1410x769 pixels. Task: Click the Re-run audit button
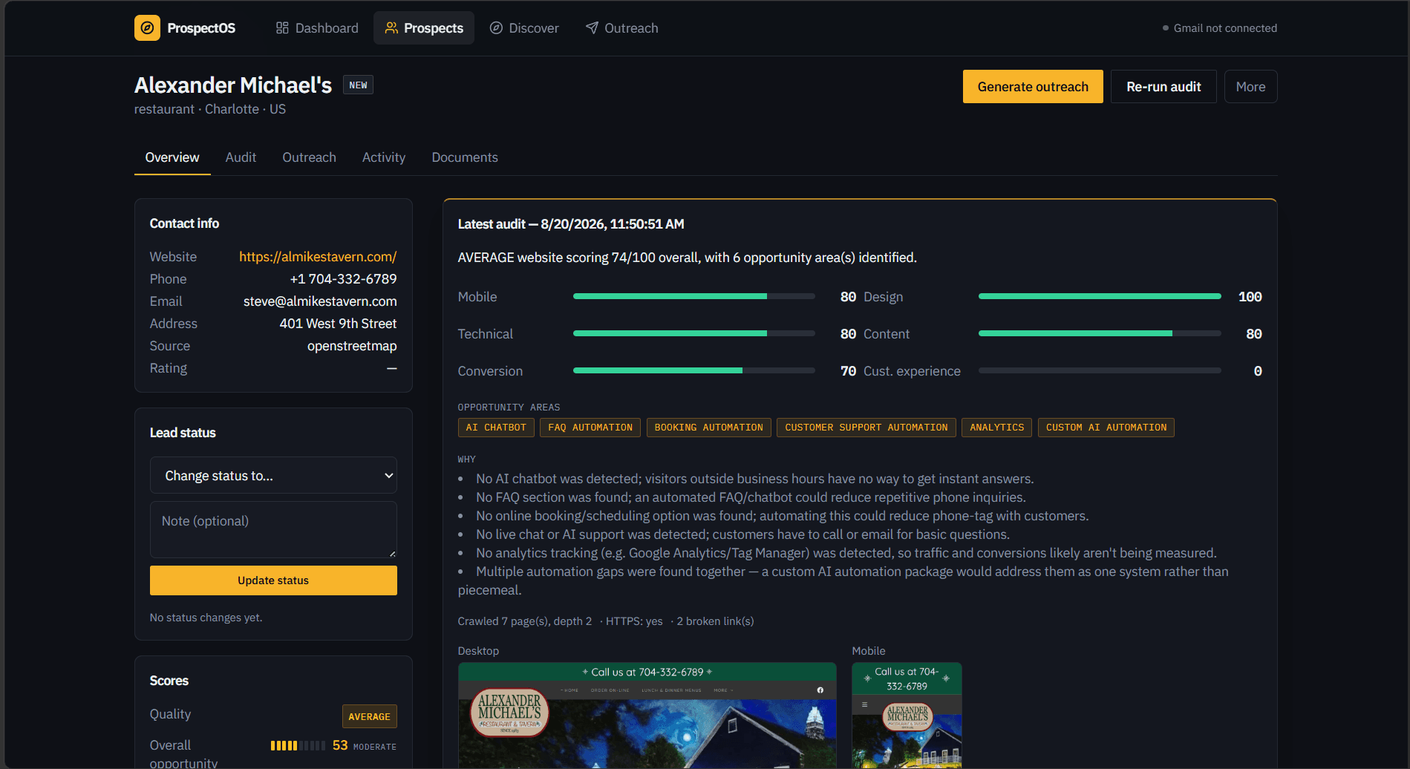[1163, 87]
